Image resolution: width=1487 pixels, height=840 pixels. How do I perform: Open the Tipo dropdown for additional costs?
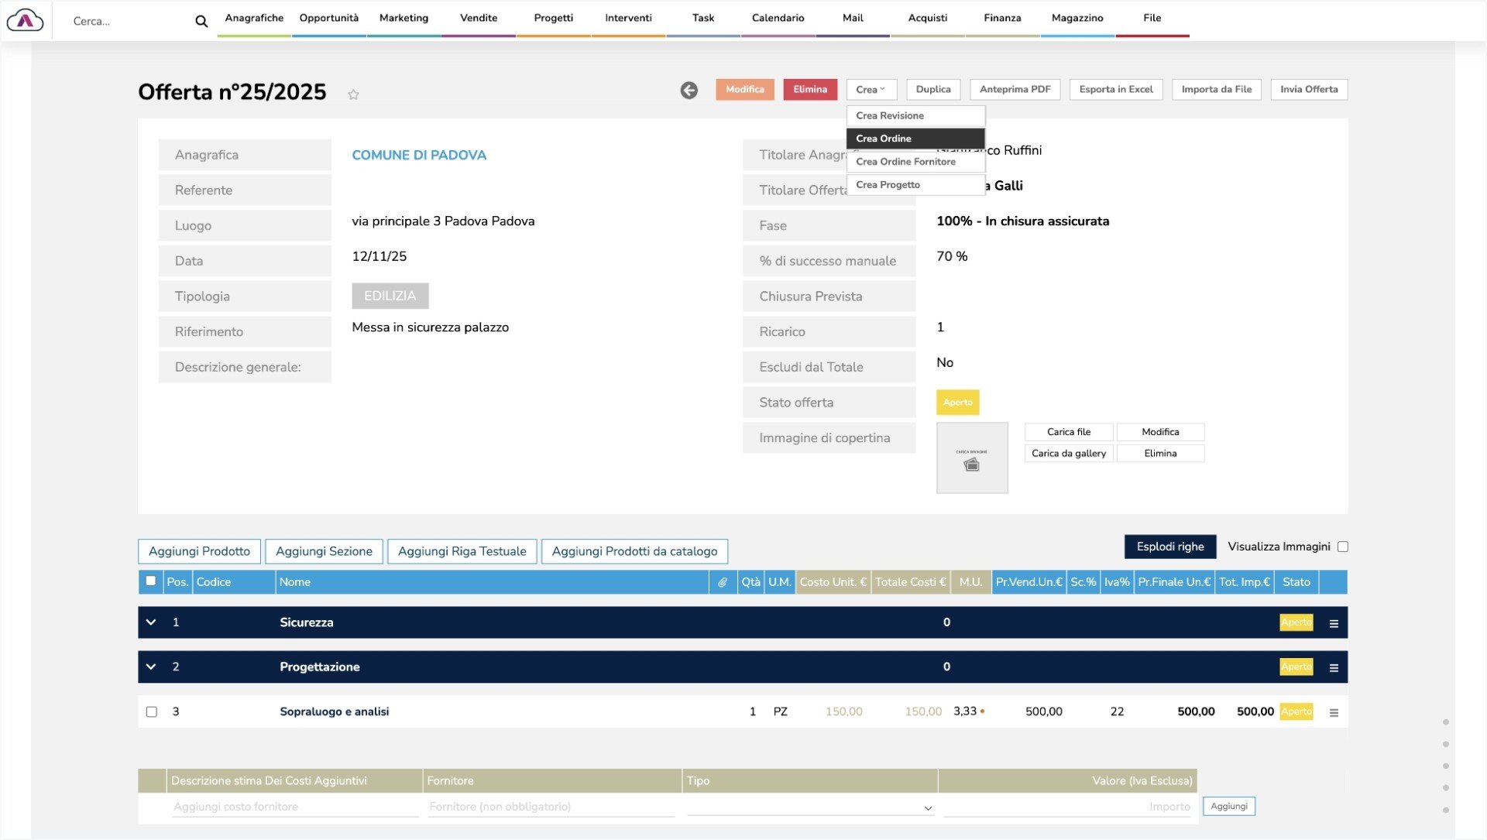point(810,807)
